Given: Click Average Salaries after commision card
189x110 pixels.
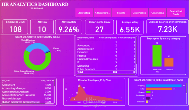Looking at the screenshot, I should (167, 27).
